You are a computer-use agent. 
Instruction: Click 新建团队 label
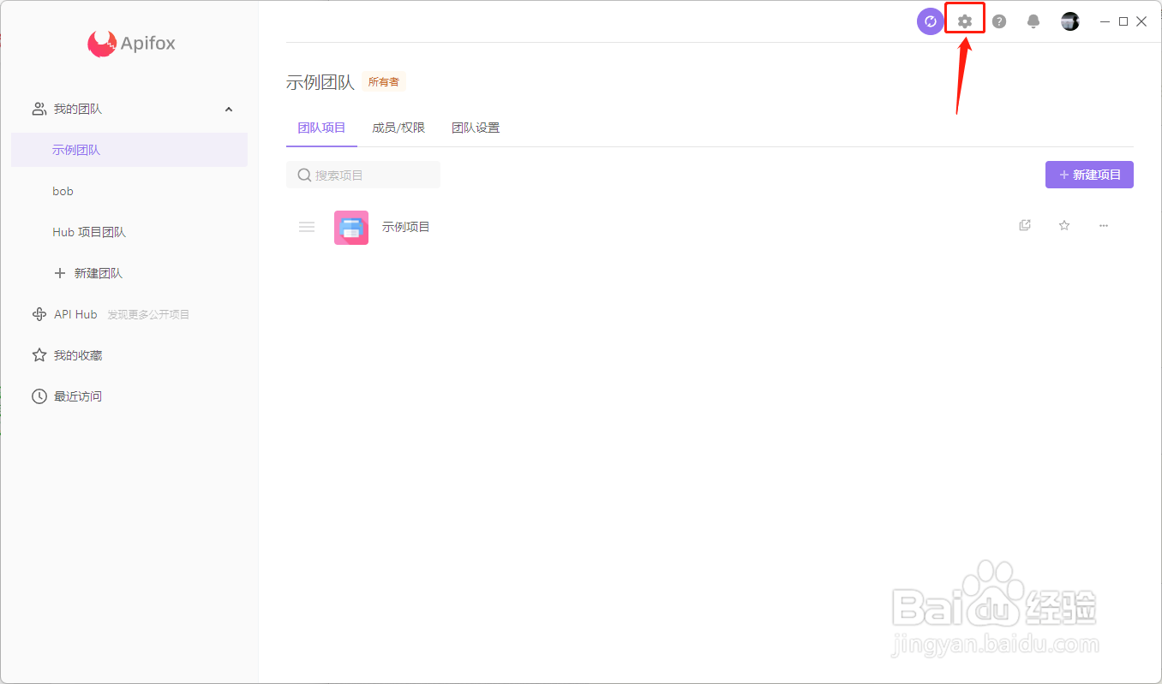coord(99,273)
